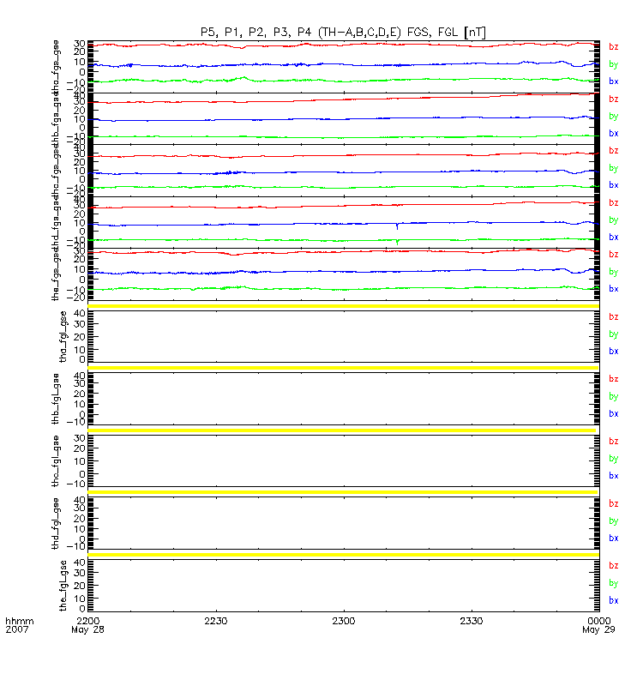Click the '2300' time axis label
Viewport: 643px width, 686px height.
coord(344,621)
